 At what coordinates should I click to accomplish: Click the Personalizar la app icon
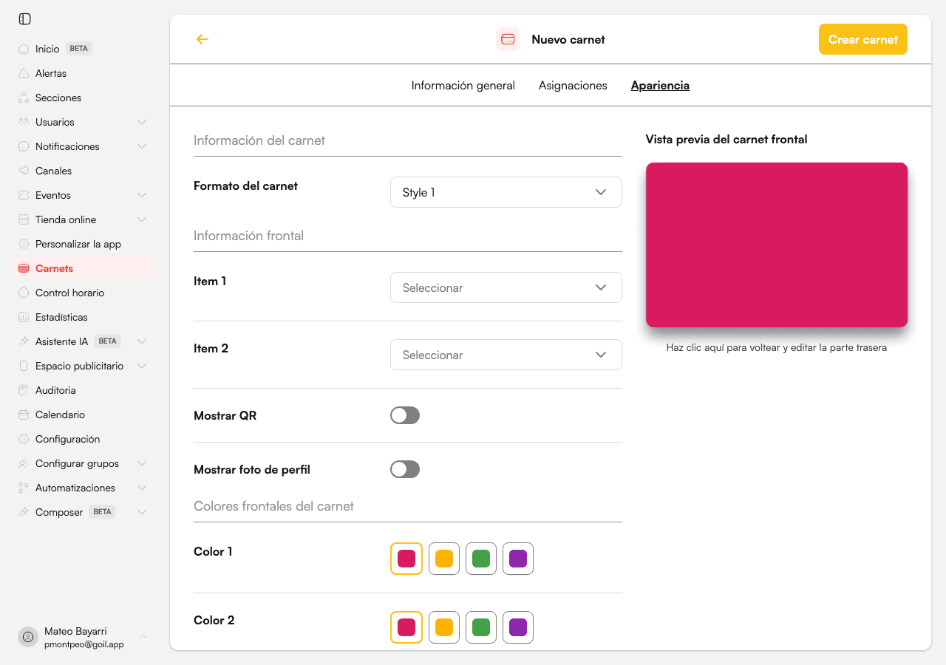click(x=24, y=244)
